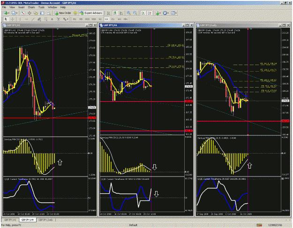The image size is (293, 228).
Task: Switch chart to line chart mode
Action: pyautogui.click(x=121, y=13)
